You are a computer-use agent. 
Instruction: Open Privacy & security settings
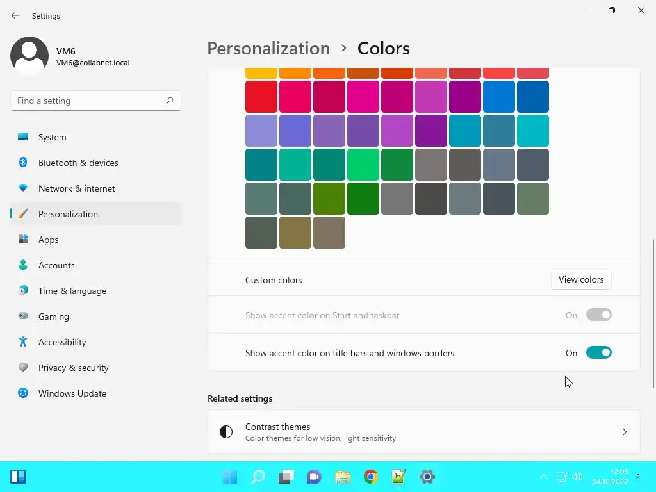(x=96, y=367)
